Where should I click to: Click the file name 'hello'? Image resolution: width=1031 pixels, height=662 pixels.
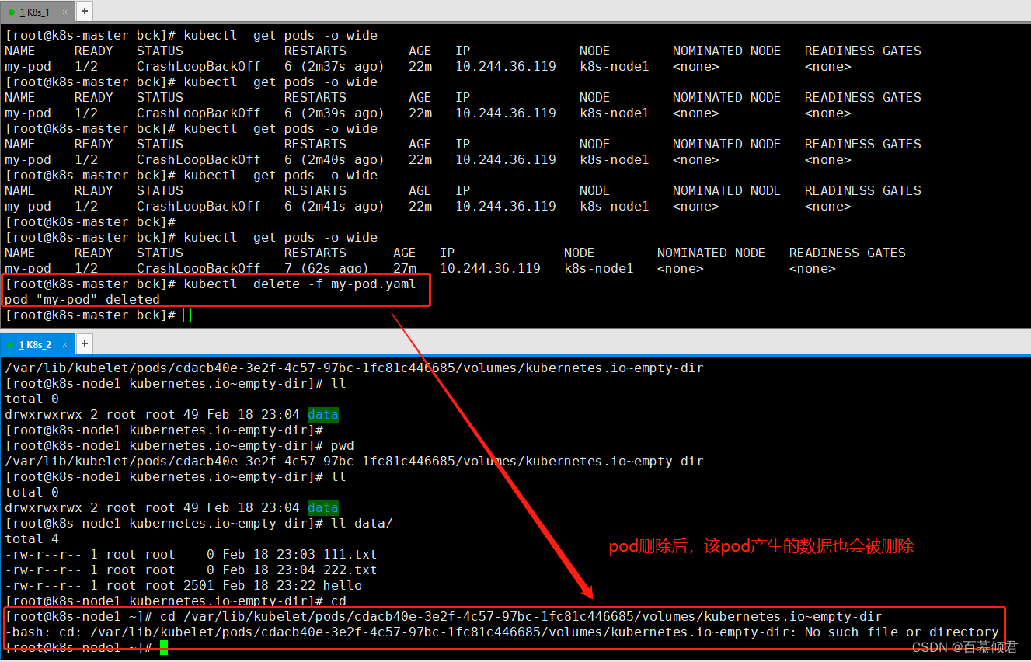343,586
